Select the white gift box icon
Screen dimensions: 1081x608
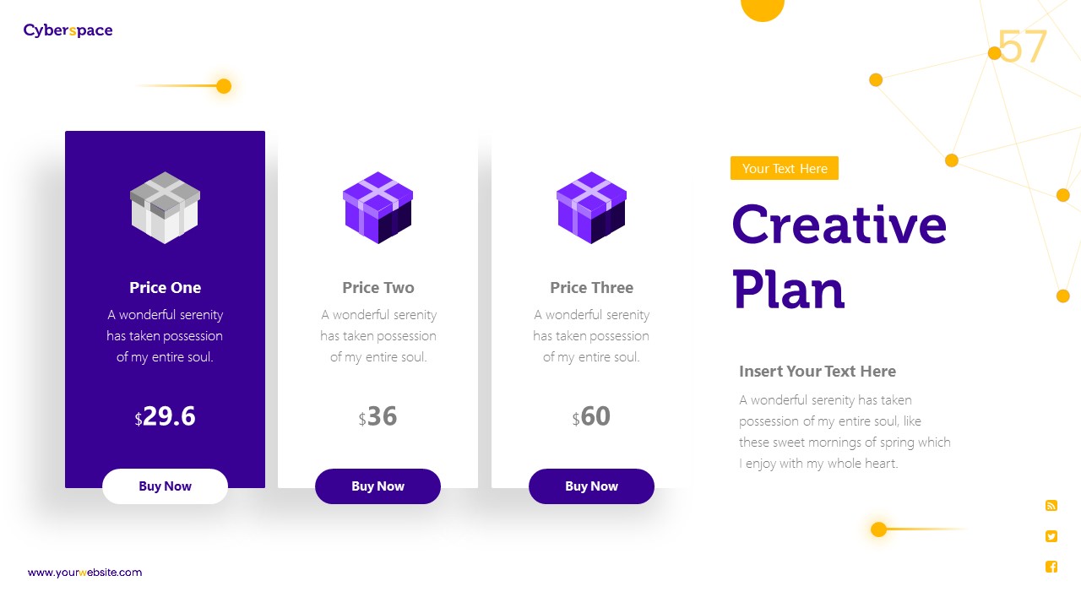tap(165, 208)
